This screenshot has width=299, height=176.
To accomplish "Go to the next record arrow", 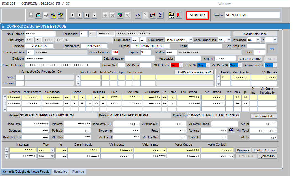I will click(87, 15).
